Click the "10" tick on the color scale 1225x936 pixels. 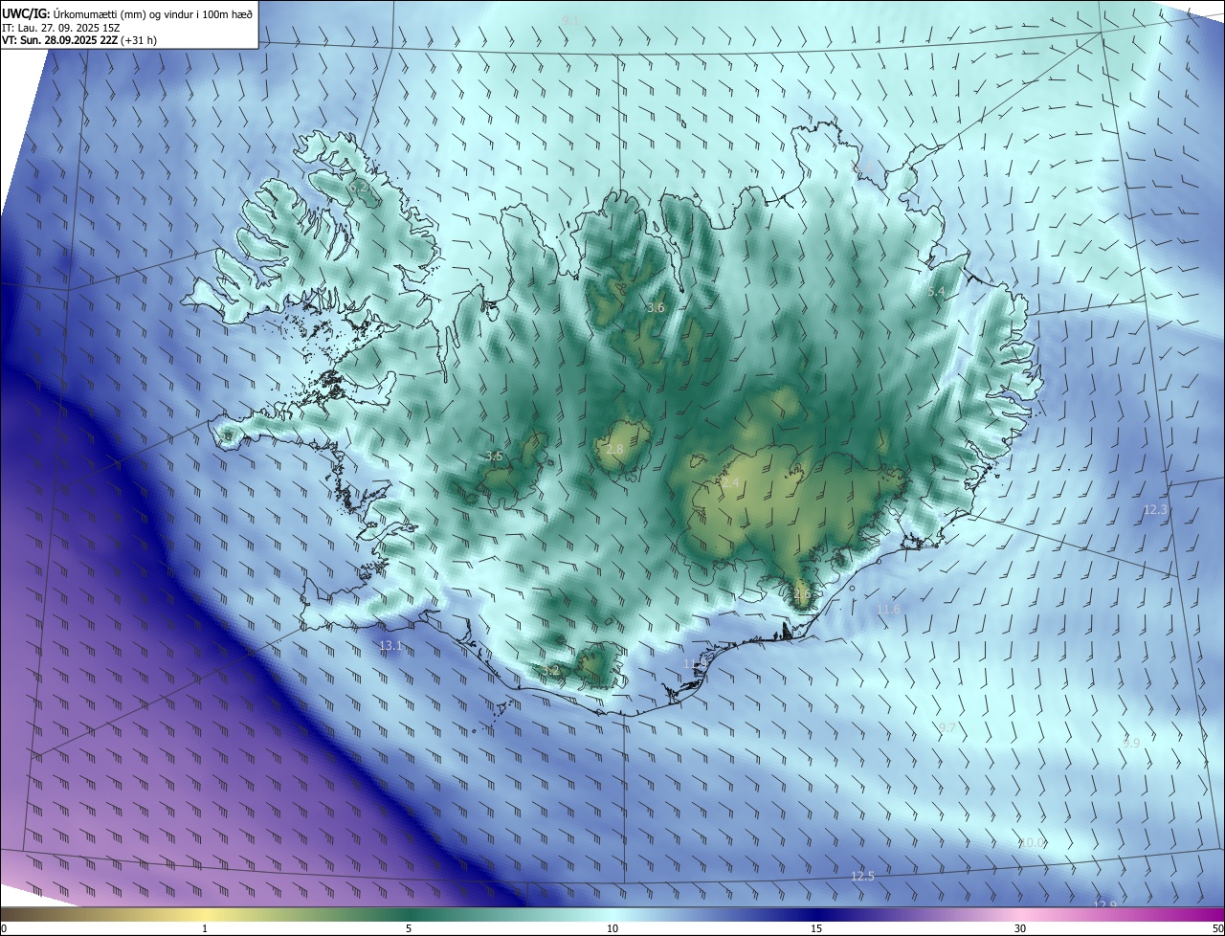click(x=612, y=928)
